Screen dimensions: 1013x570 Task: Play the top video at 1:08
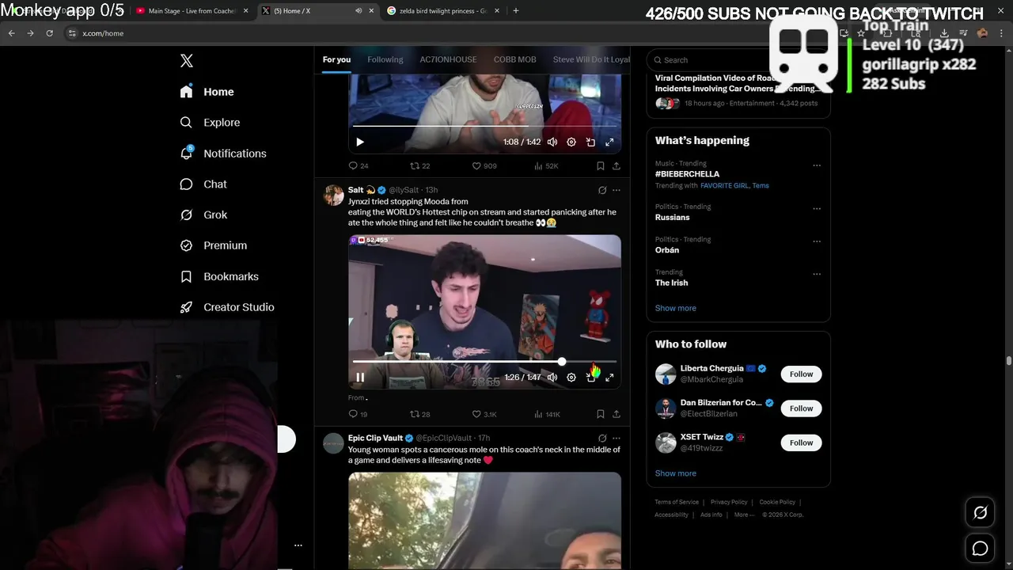pos(360,142)
